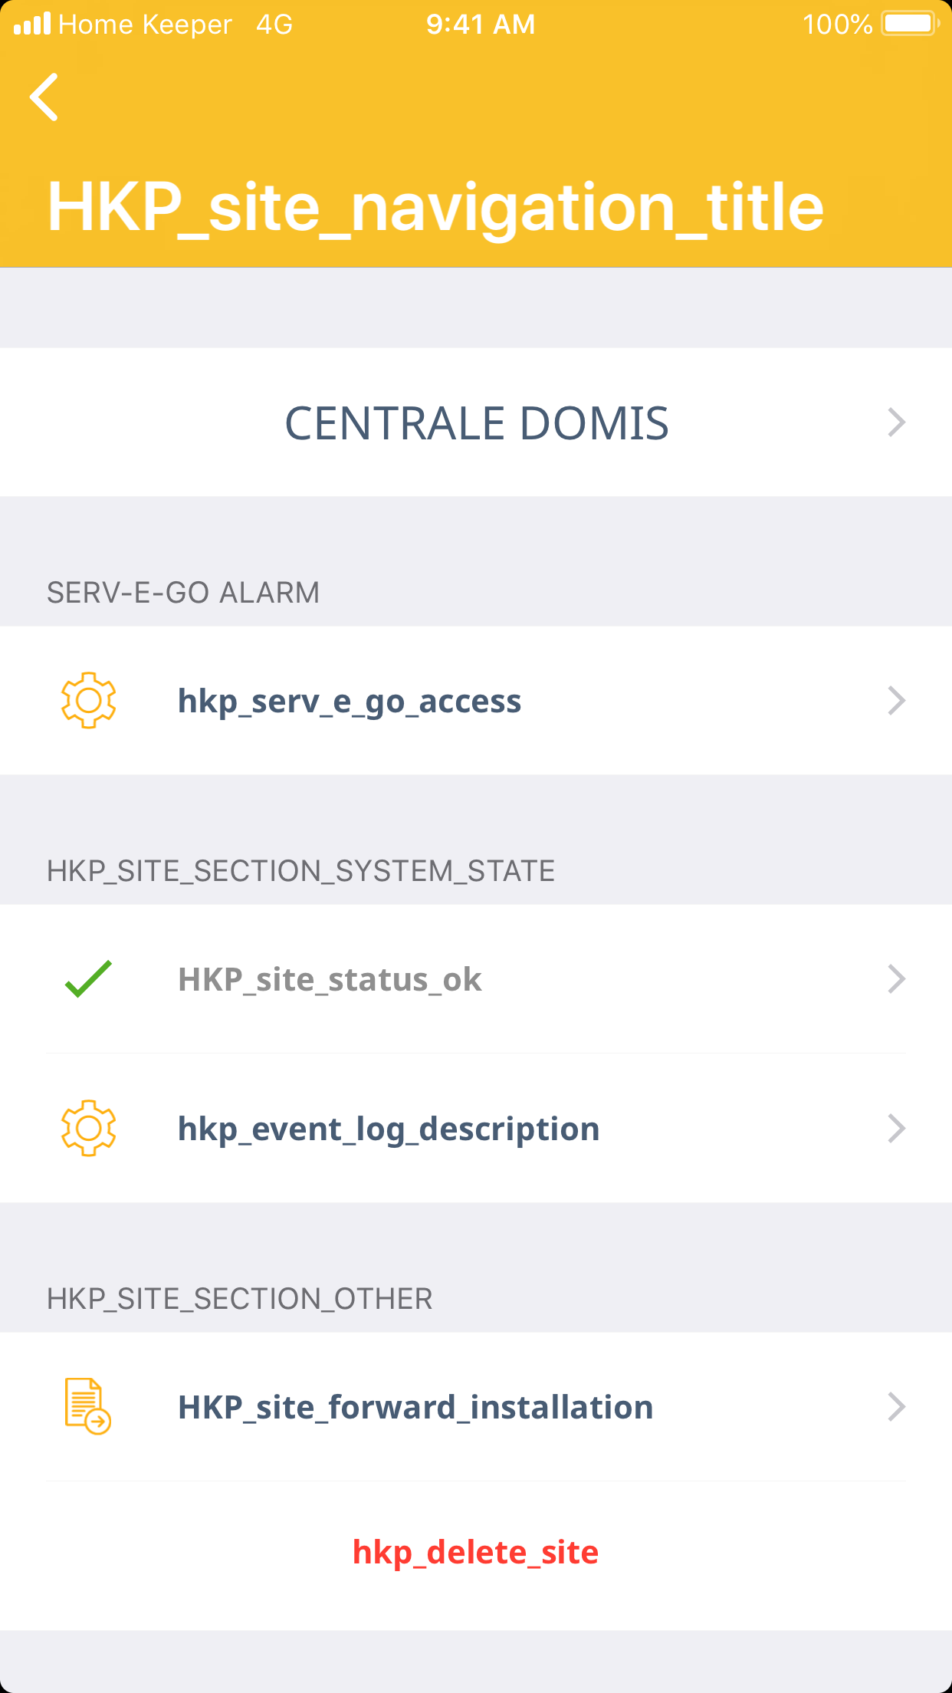
Task: Open chevron on hkp_event_log_description row
Action: 896,1129
